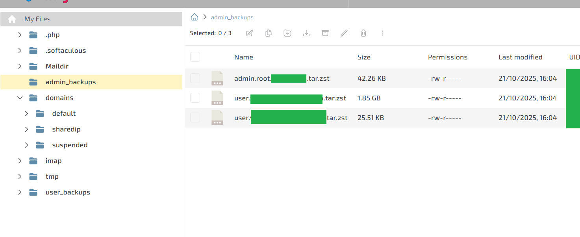Click the archive box toolbar icon
580x237 pixels.
tap(325, 33)
